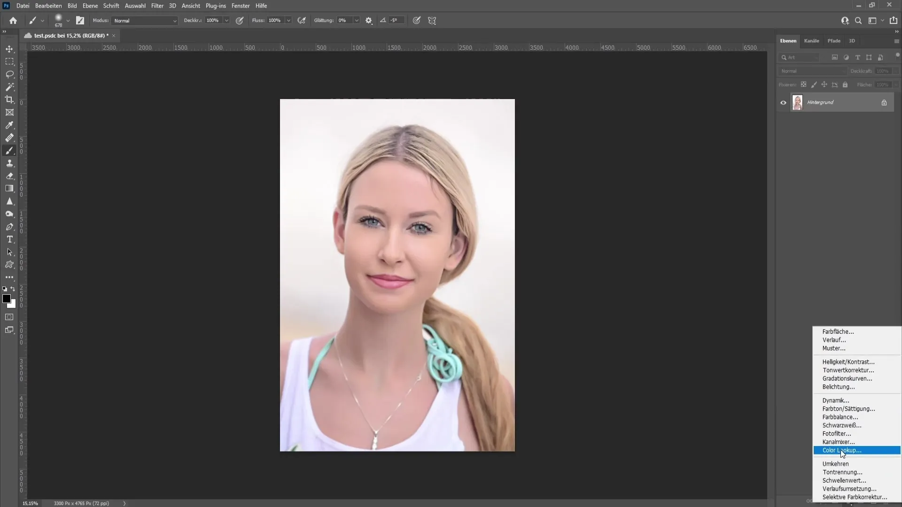Viewport: 902px width, 507px height.
Task: Click the Lasso selection tool
Action: 9,74
